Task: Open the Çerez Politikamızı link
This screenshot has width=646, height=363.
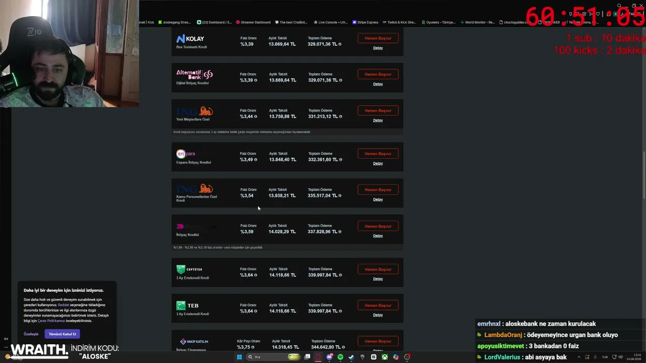Action: (x=51, y=321)
